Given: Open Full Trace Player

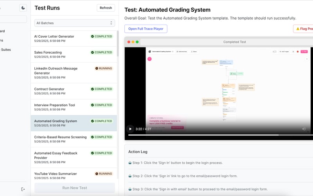Looking at the screenshot, I should click(146, 29).
